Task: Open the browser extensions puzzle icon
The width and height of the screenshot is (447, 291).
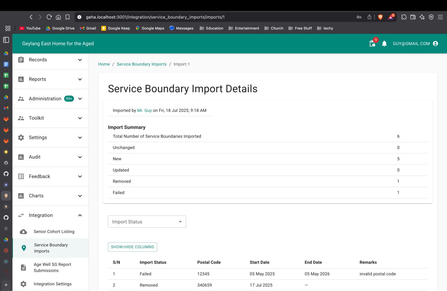Action: (x=404, y=17)
